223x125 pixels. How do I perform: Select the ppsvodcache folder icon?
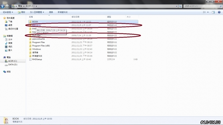[x=30, y=39]
